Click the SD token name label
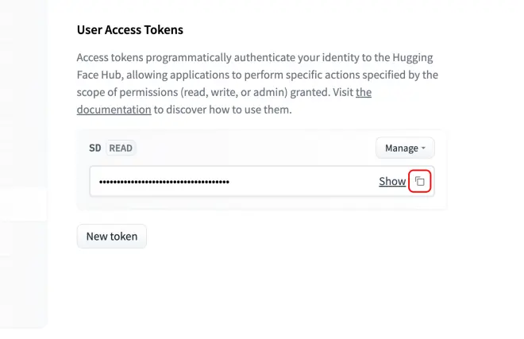Viewport: 524px width, 339px height. click(95, 148)
